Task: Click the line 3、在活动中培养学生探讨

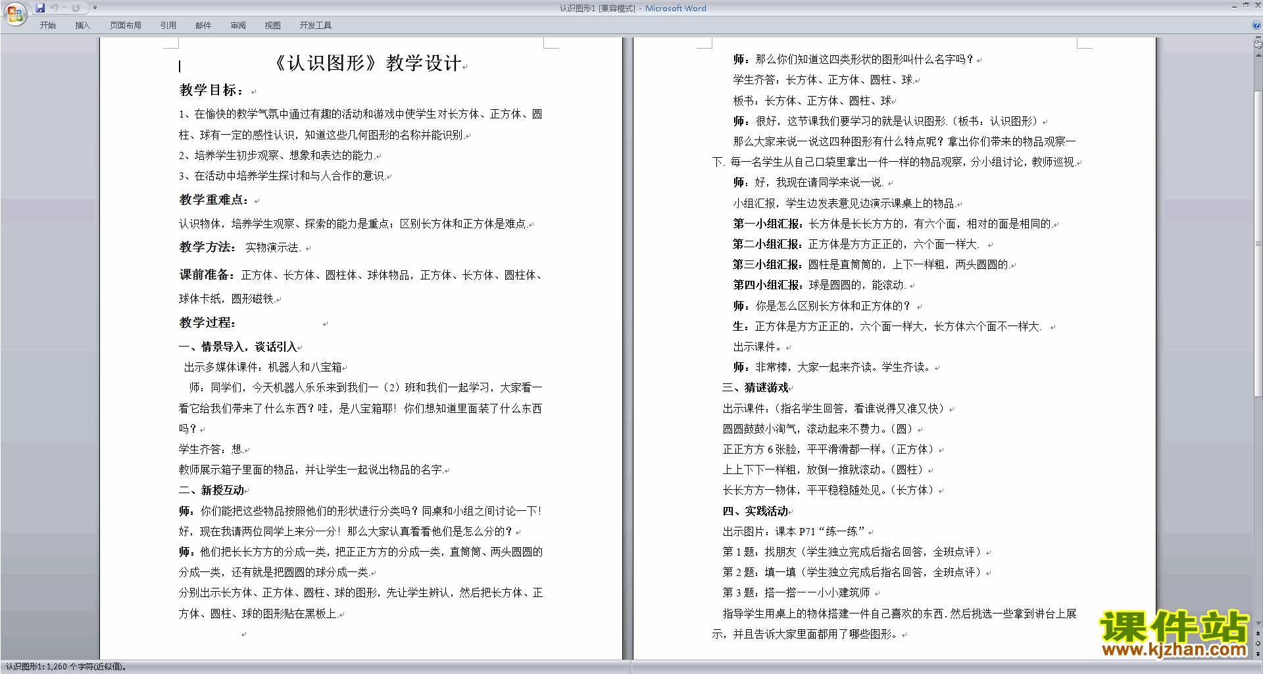Action: [x=282, y=176]
